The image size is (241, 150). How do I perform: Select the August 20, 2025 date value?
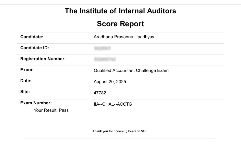tap(110, 82)
